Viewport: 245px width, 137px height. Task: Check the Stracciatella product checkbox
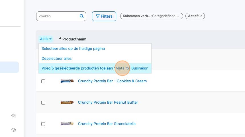pyautogui.click(x=43, y=124)
